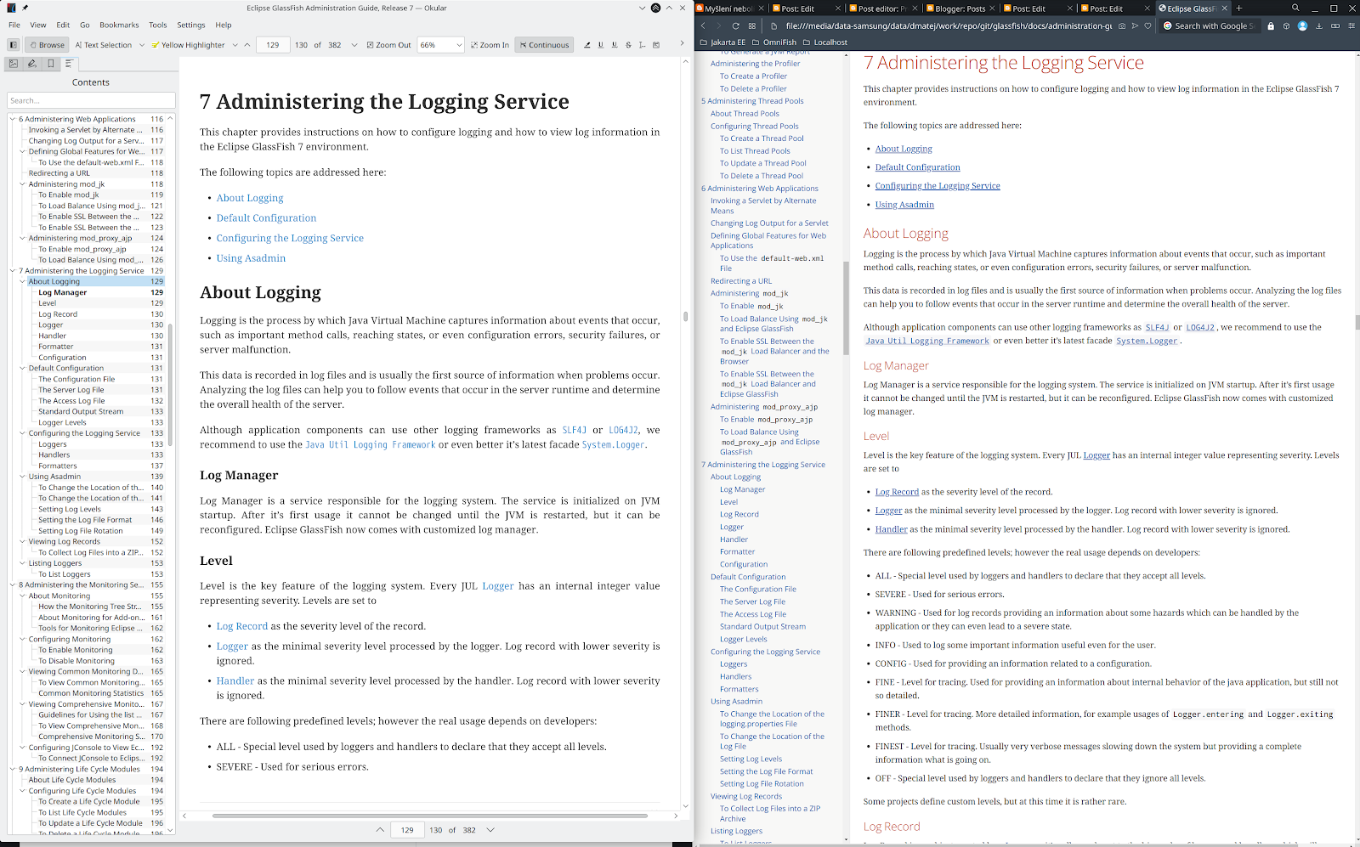Open Text Selection mode dropdown arrow

click(x=142, y=45)
